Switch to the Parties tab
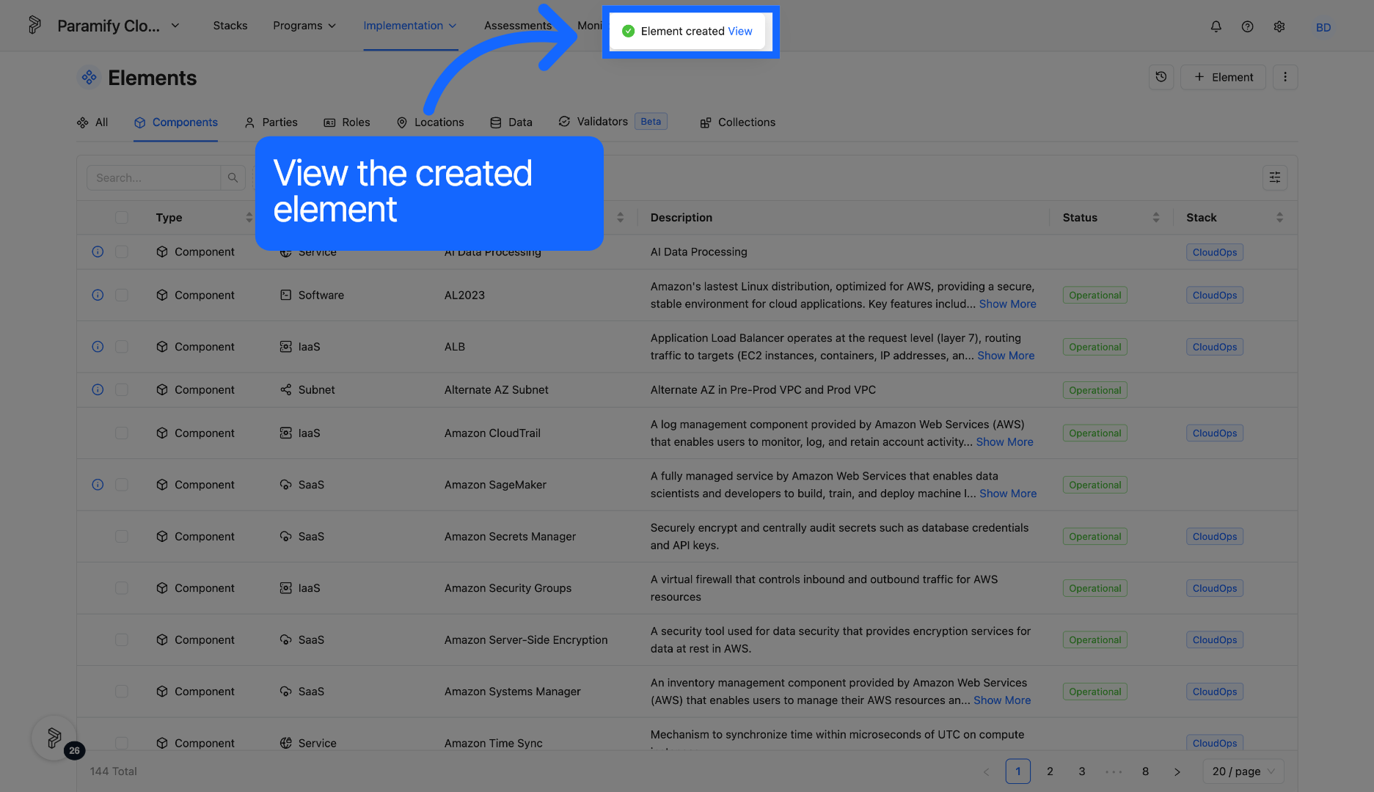The width and height of the screenshot is (1374, 792). click(x=271, y=122)
